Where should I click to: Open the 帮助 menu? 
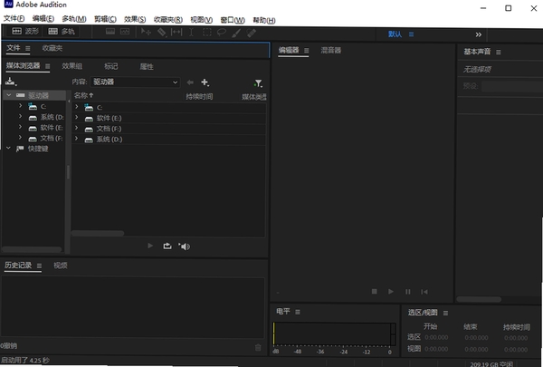264,20
